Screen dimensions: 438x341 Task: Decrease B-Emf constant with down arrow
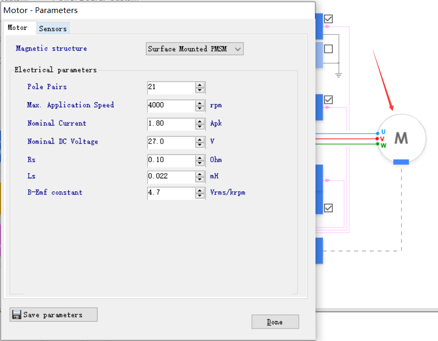pos(200,196)
